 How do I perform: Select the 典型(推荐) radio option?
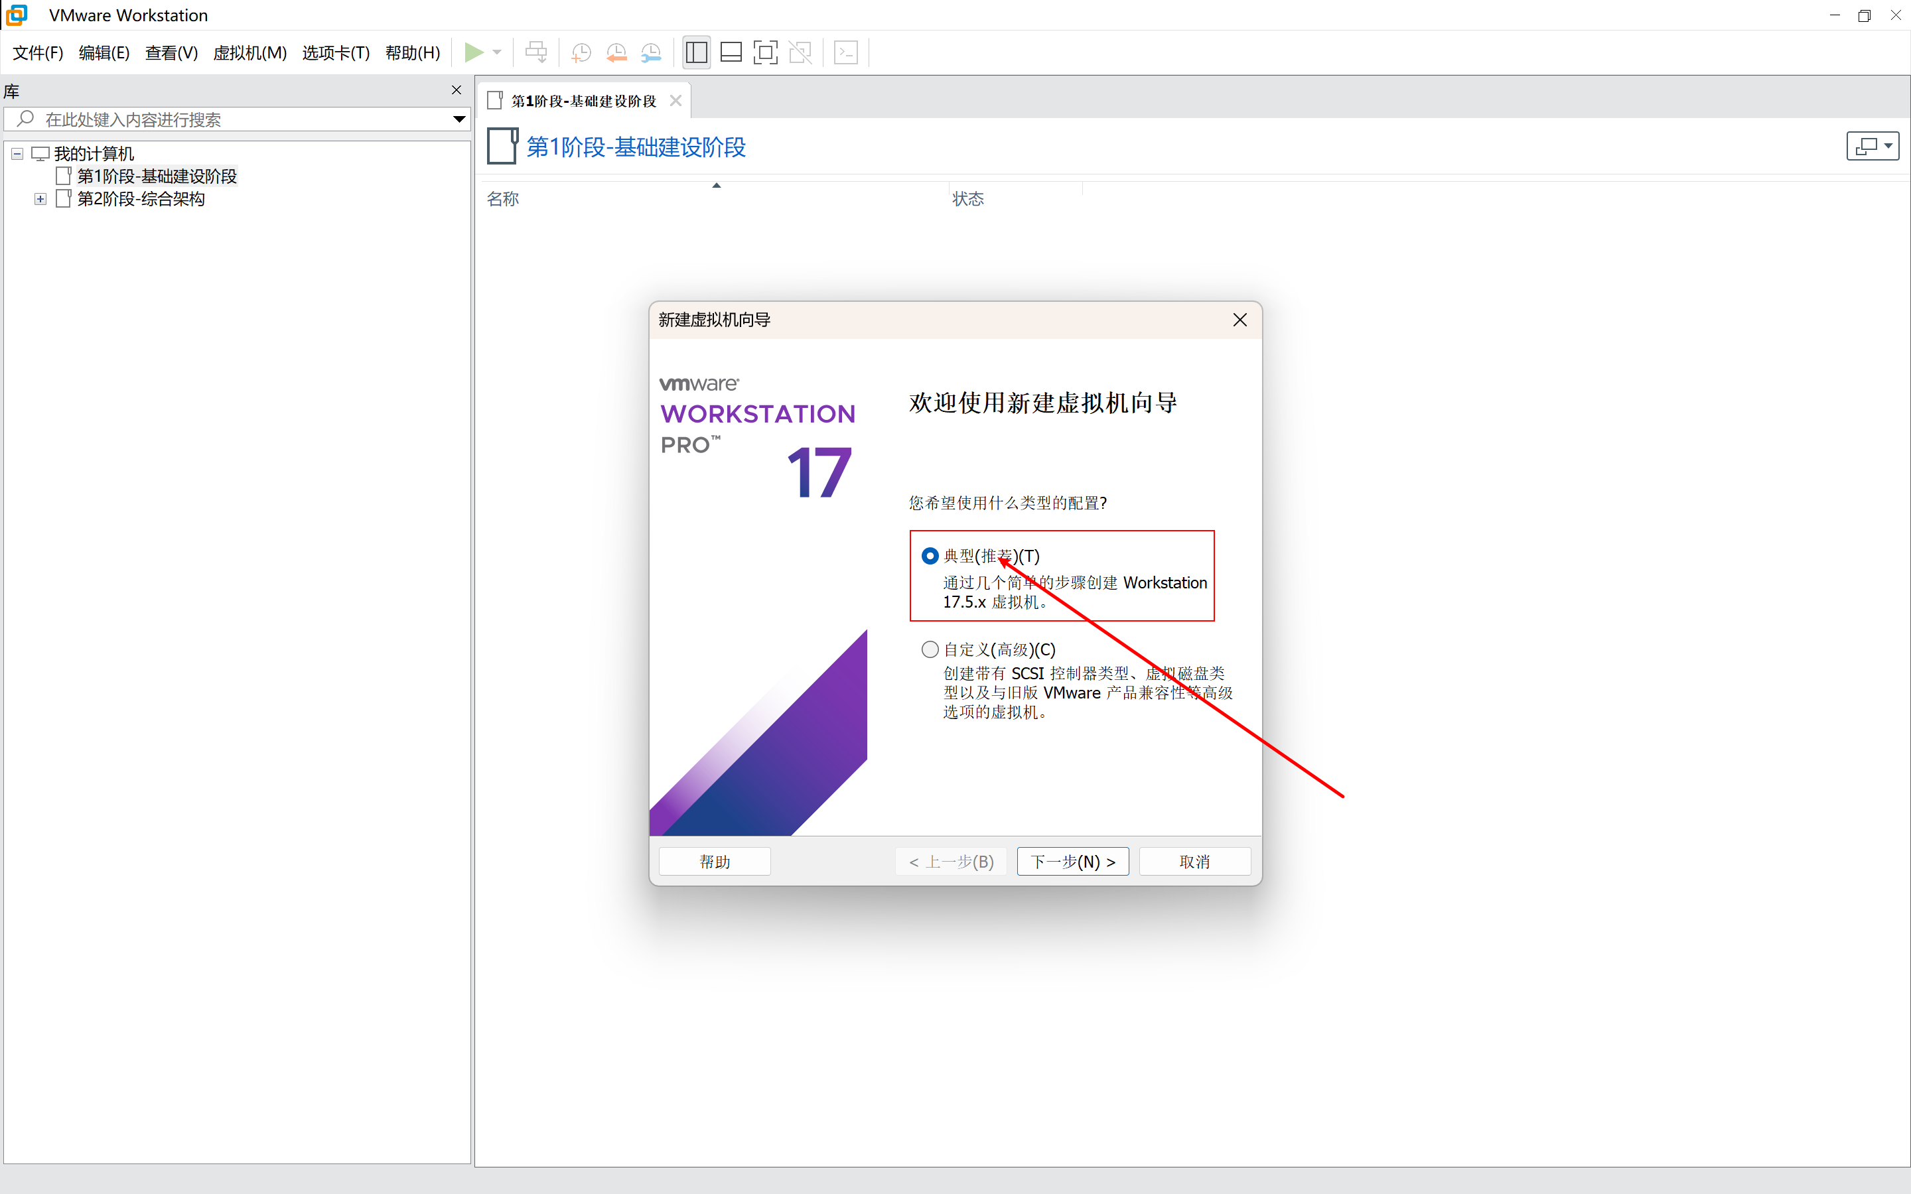pyautogui.click(x=930, y=556)
